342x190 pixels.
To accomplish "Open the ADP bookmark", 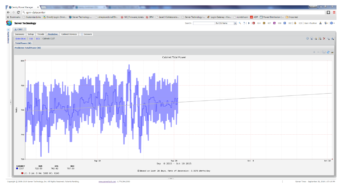I will 254,17.
